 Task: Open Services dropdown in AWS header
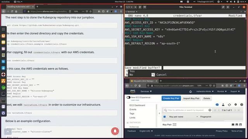click(x=146, y=92)
